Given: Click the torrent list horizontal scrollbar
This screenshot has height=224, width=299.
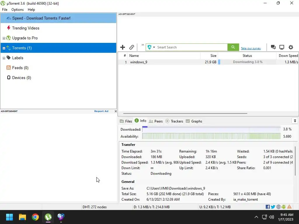Looking at the screenshot, I should tap(185, 113).
